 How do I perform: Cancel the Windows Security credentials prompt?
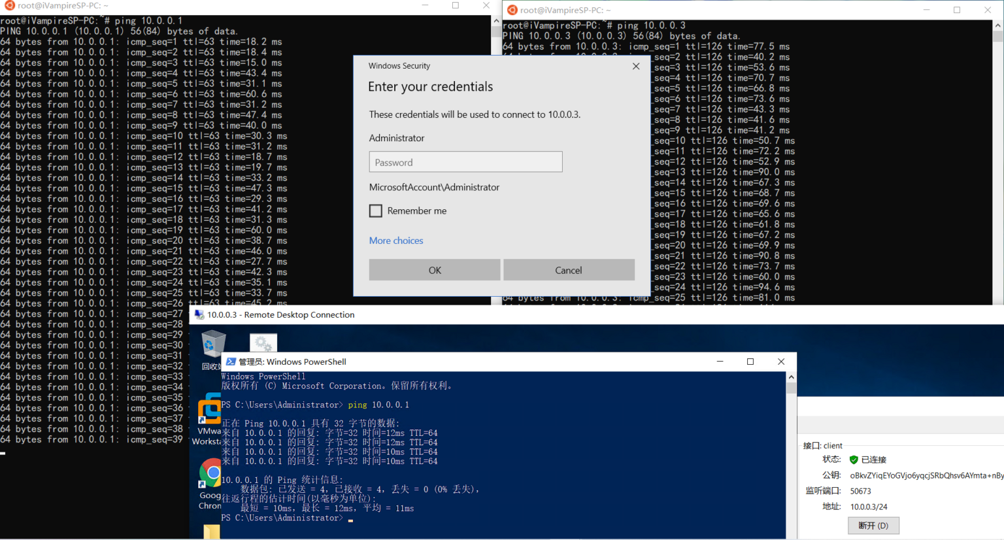[x=569, y=270]
